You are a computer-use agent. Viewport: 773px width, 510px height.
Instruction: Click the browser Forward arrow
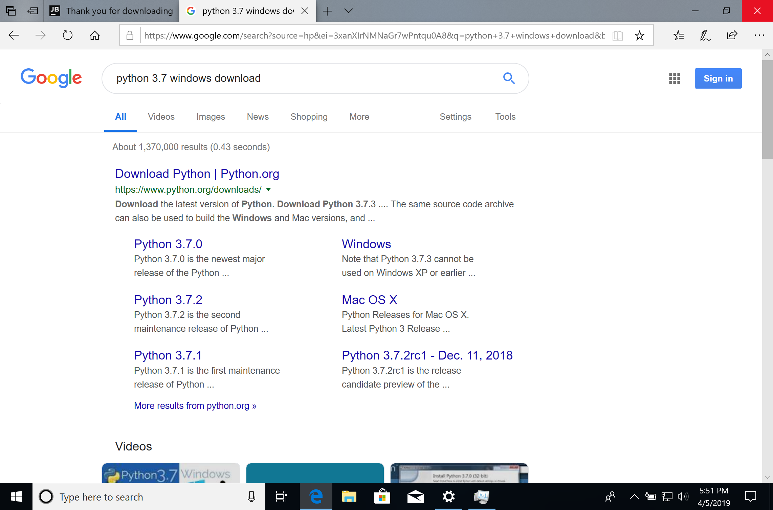40,35
